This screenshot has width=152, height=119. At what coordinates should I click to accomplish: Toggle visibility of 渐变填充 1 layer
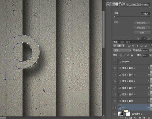(115, 114)
